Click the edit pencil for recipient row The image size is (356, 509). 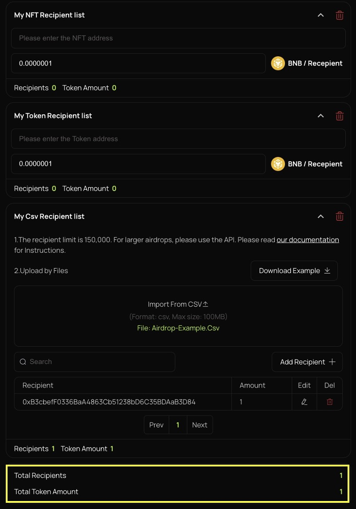click(x=304, y=402)
